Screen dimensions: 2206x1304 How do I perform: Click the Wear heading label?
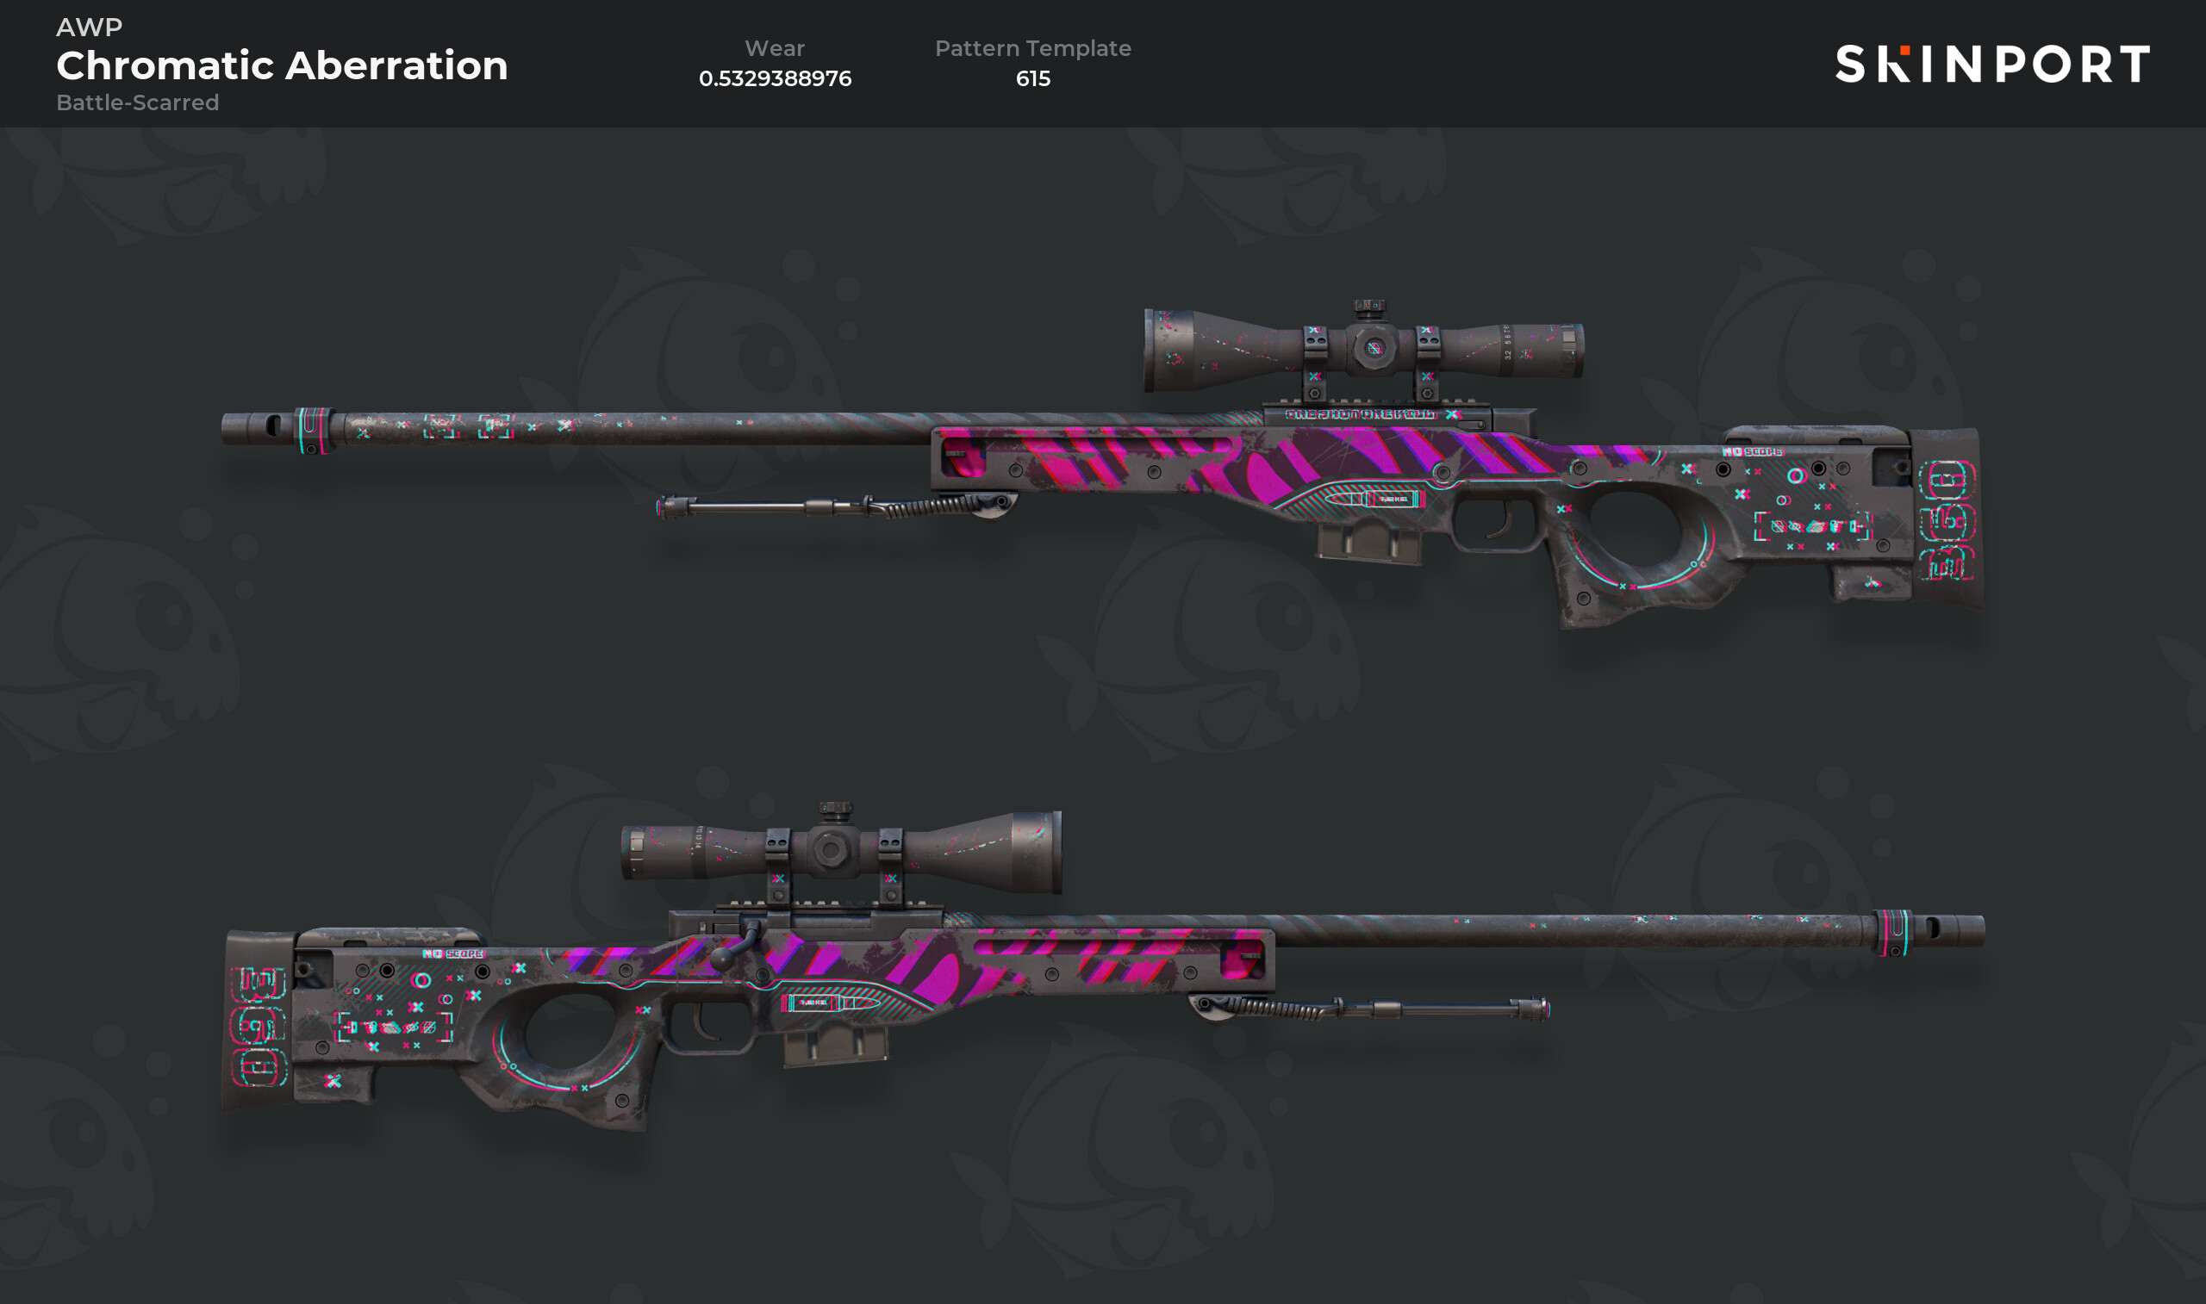(x=776, y=48)
